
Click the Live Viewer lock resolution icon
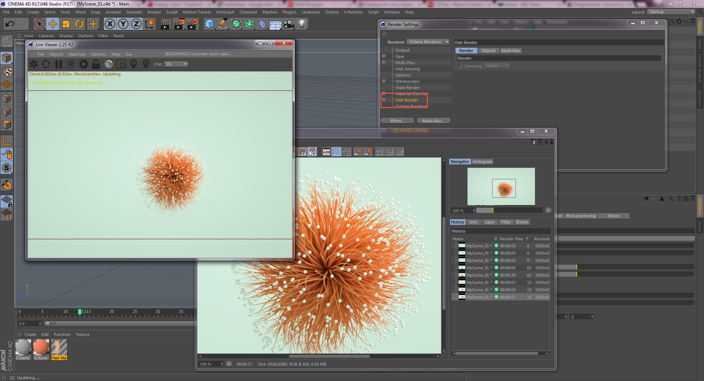96,64
